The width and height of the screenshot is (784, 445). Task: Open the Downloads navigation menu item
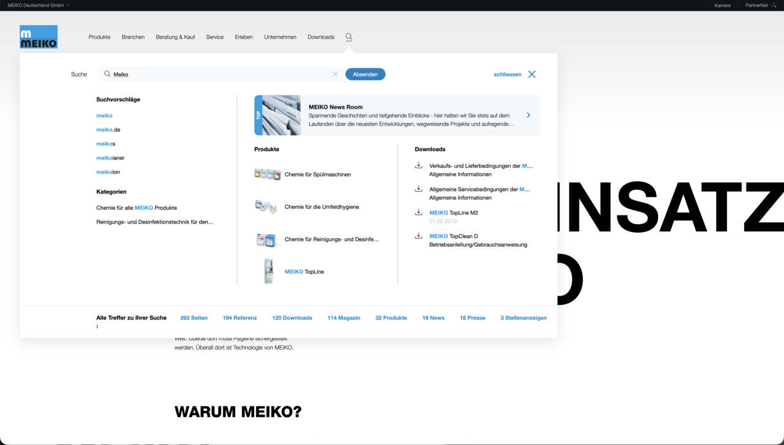[321, 37]
